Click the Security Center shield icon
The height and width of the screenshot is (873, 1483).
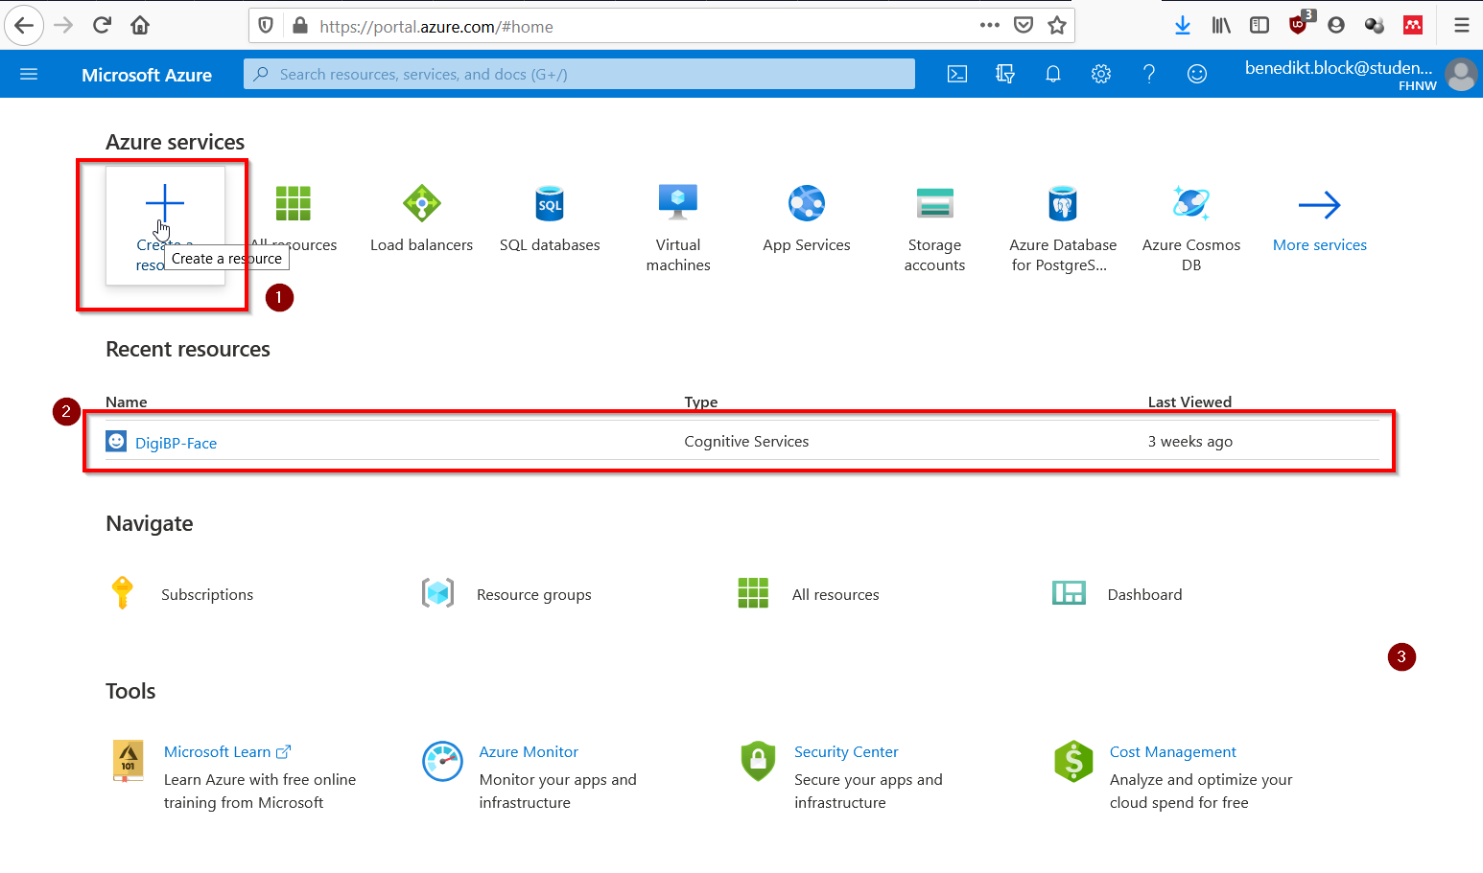(758, 761)
